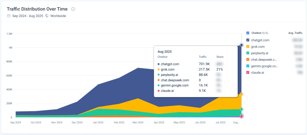
Task: Click the calendar icon next to the date range
Action: tap(9, 16)
